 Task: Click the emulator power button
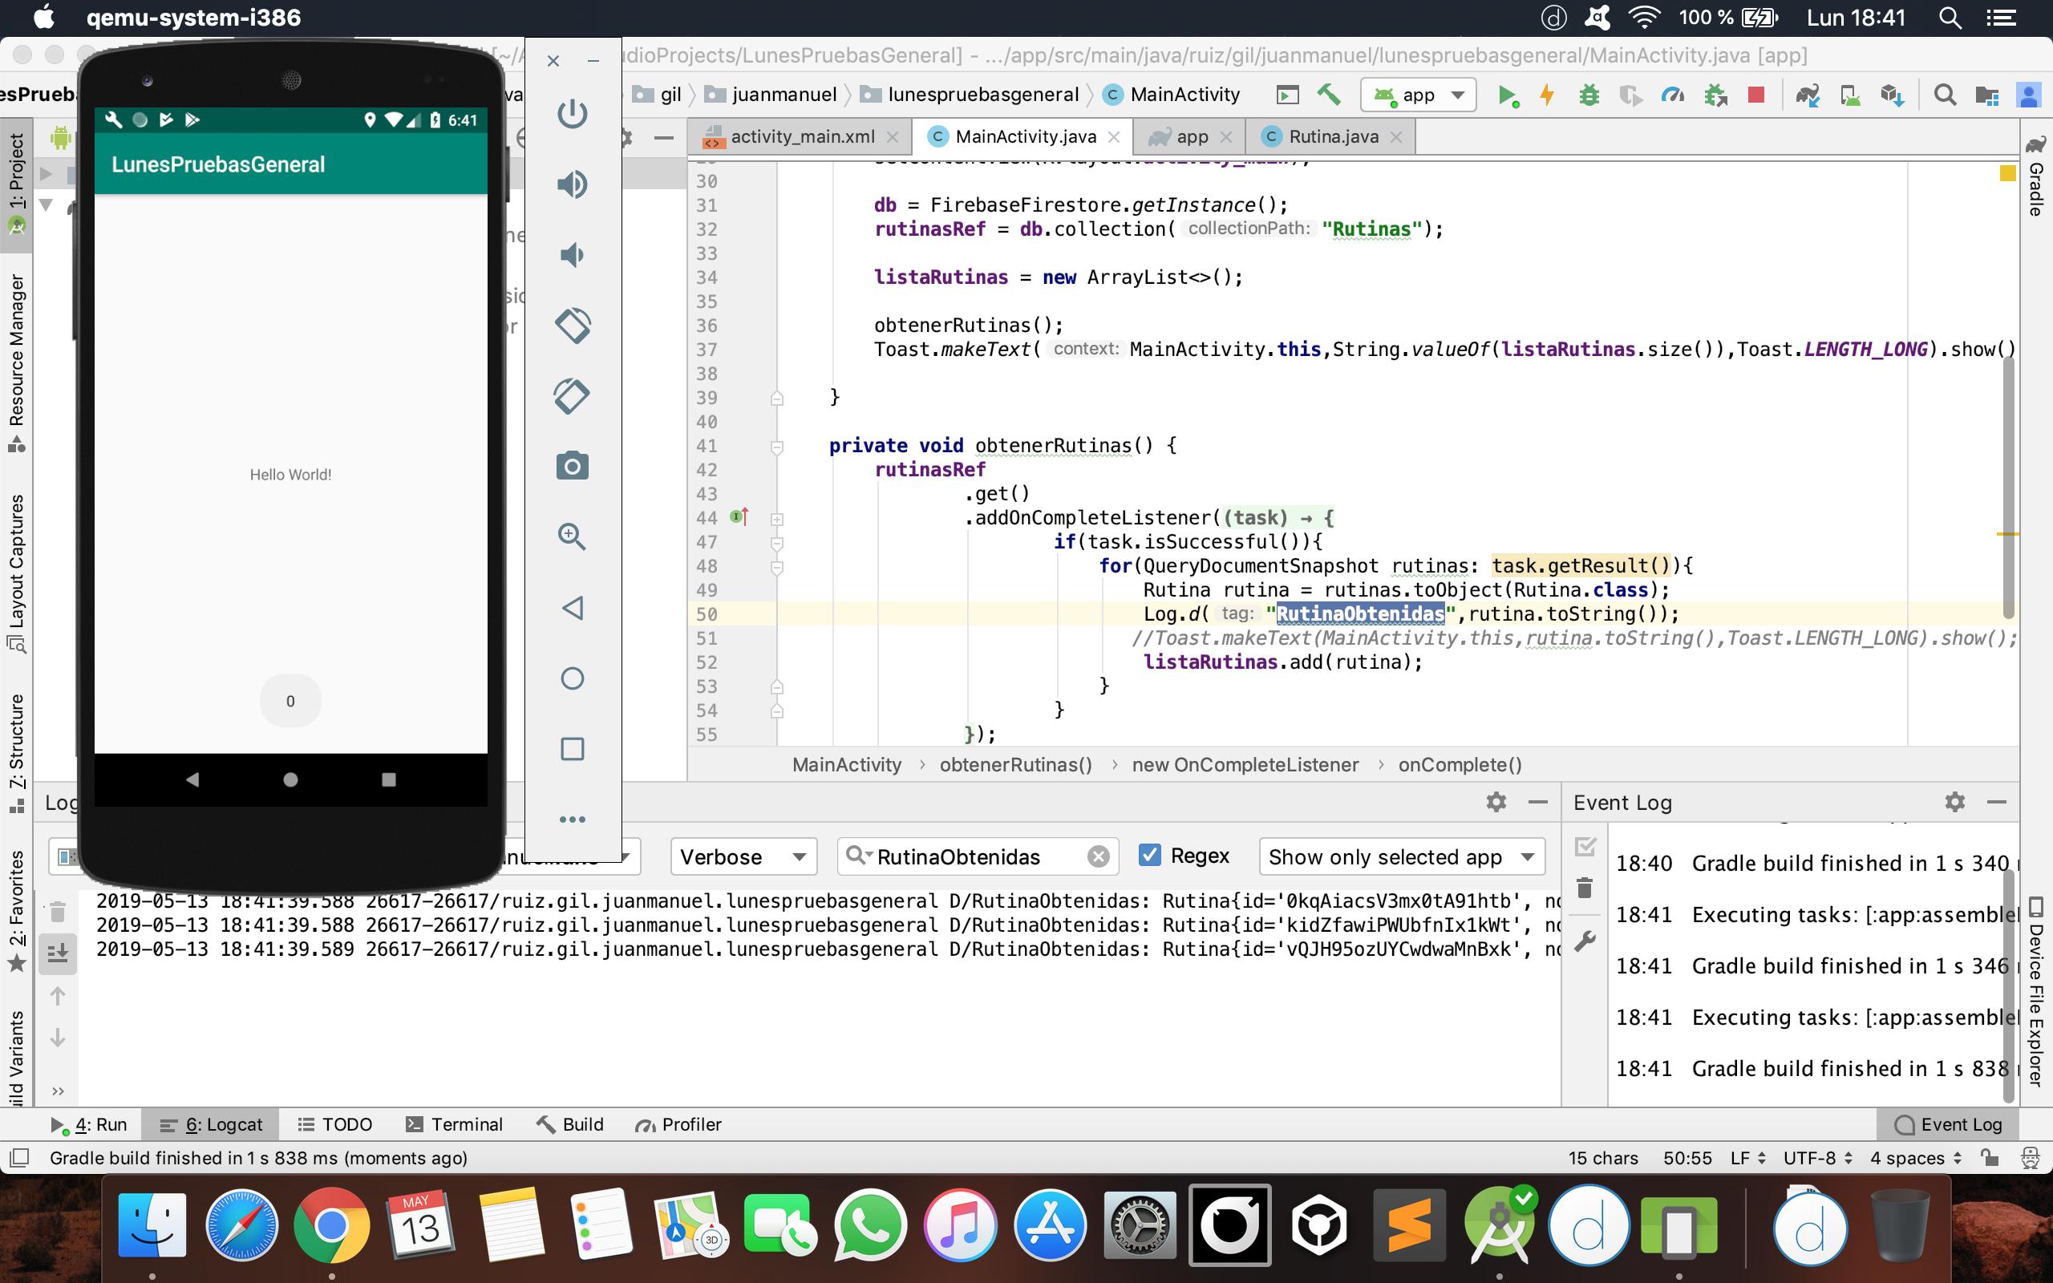pyautogui.click(x=573, y=114)
